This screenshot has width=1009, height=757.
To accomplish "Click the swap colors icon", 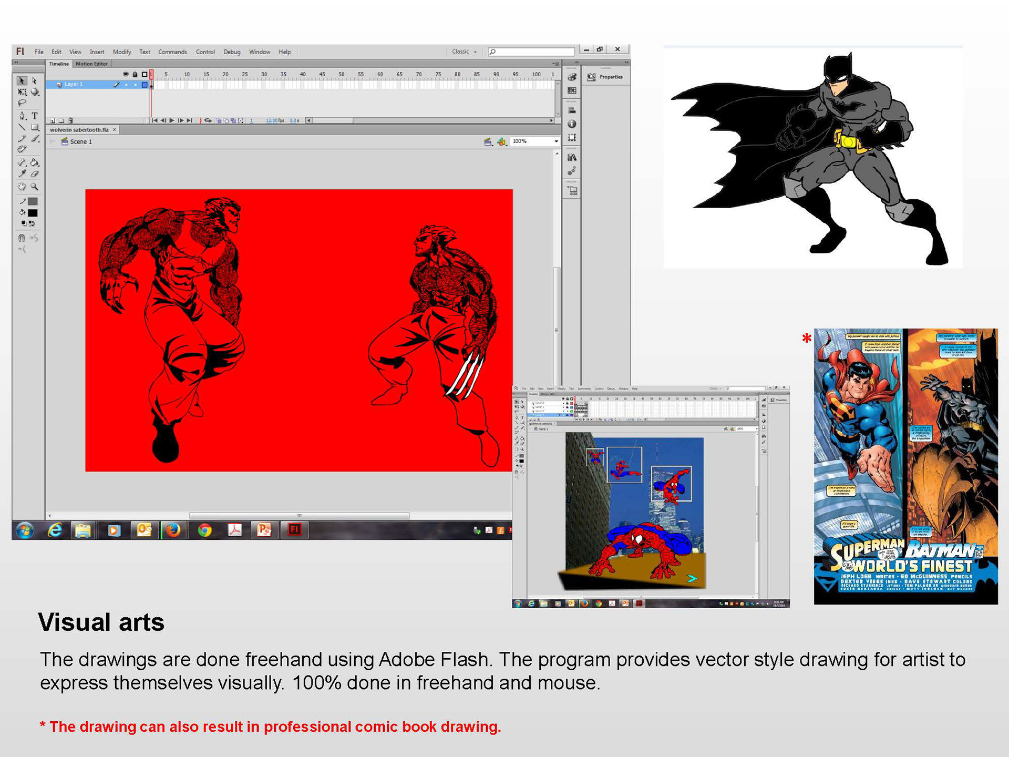I will [x=32, y=223].
